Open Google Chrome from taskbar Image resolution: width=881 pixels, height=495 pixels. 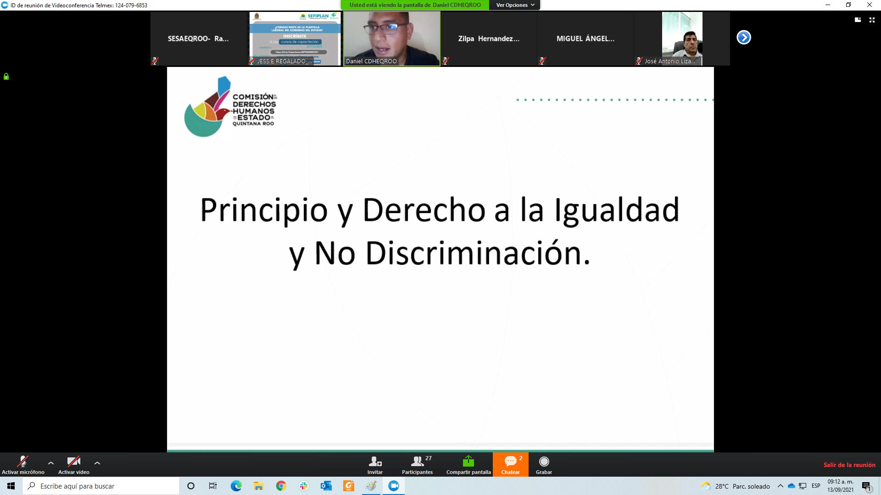coord(281,486)
